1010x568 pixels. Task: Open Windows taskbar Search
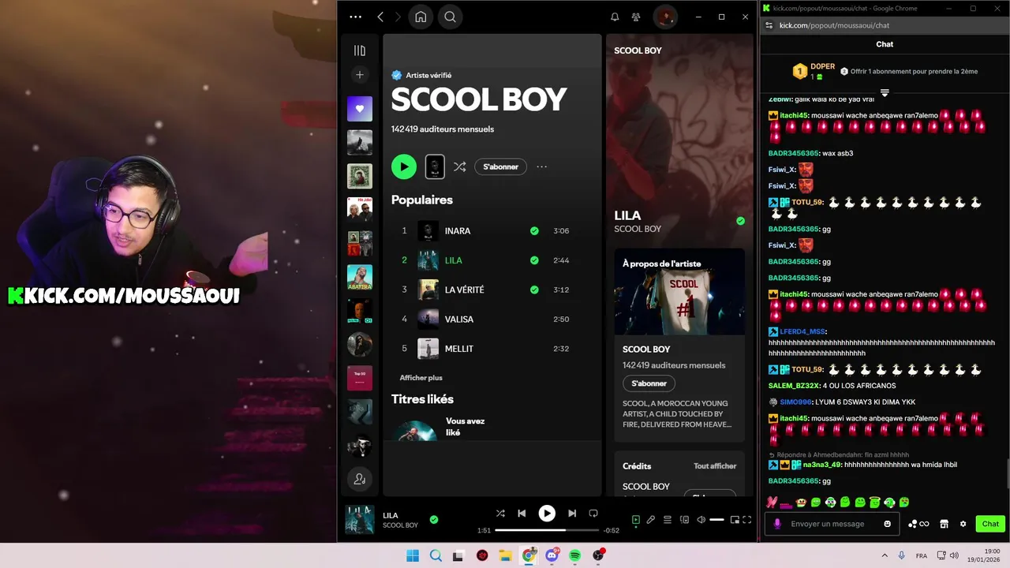436,555
